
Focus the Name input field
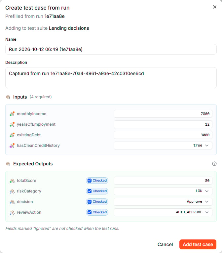coord(111,49)
